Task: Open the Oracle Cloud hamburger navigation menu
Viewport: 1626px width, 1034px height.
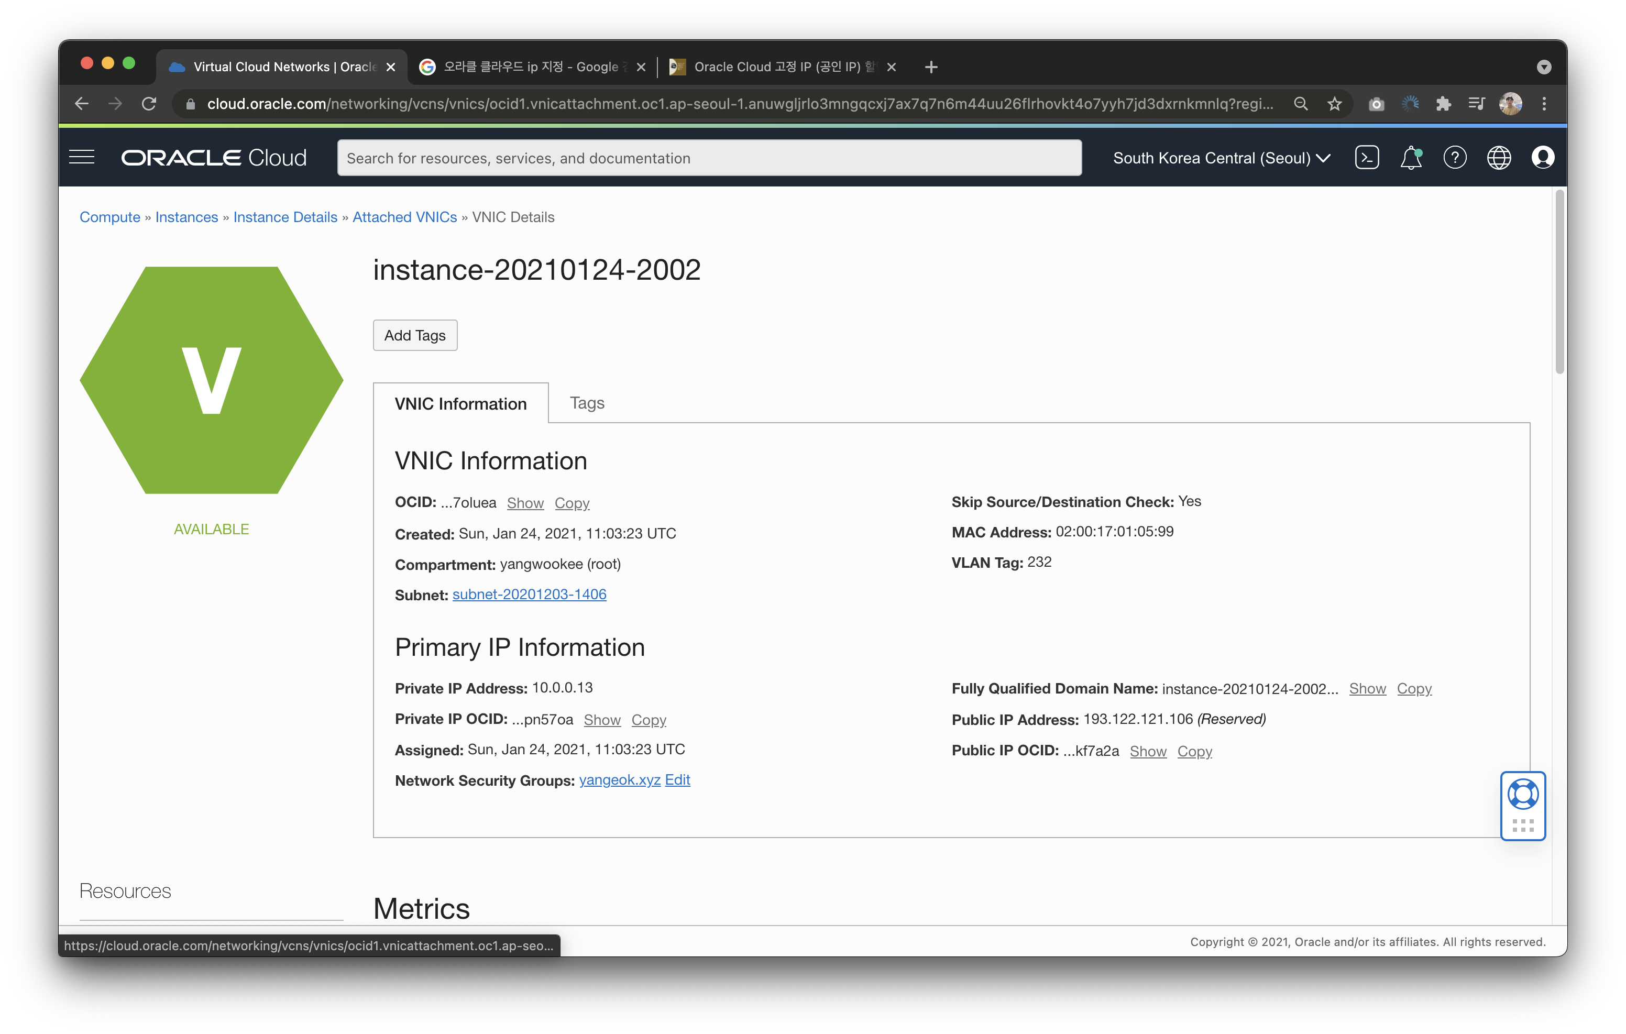Action: [82, 157]
